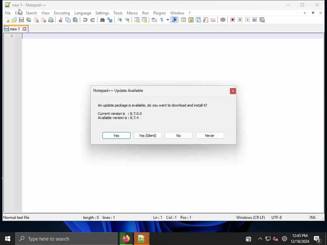Click the Paste clipboard icon

(x=75, y=20)
